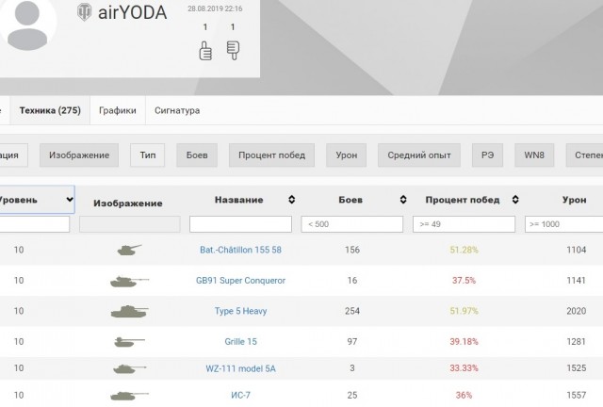Viewport: 603px width, 407px height.
Task: Click the win rate value 36%
Action: pyautogui.click(x=464, y=395)
